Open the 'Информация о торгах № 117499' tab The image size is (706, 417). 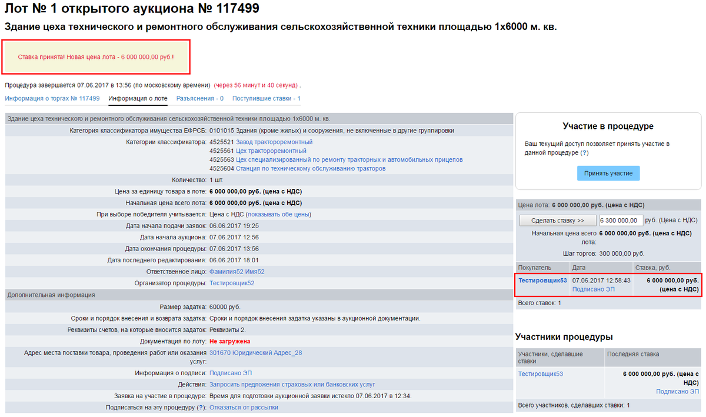(52, 98)
